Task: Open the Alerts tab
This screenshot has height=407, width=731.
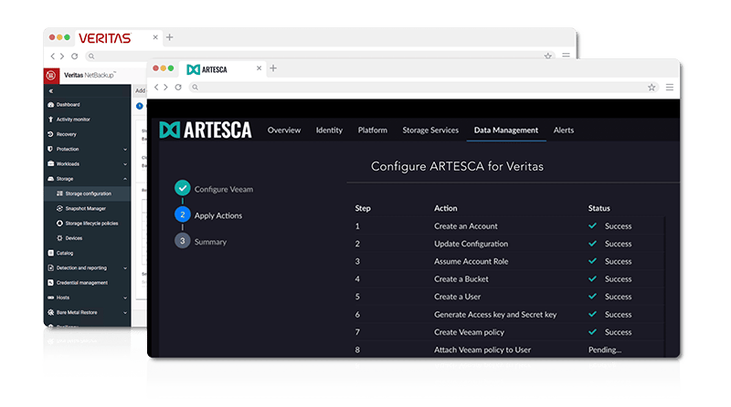Action: point(563,130)
